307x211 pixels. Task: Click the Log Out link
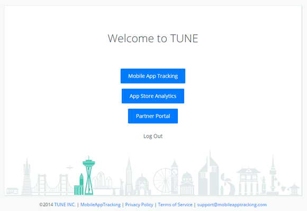point(153,136)
